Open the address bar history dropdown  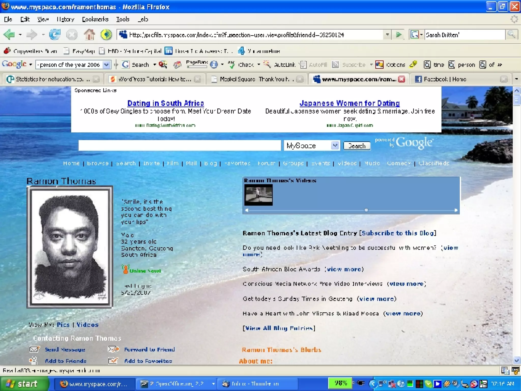point(387,35)
